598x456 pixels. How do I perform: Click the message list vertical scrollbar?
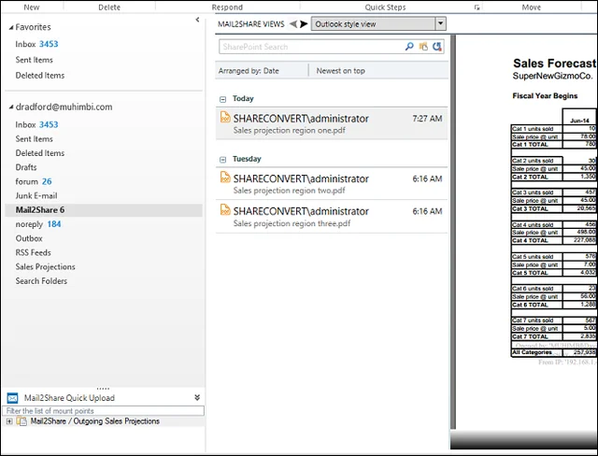pyautogui.click(x=453, y=232)
